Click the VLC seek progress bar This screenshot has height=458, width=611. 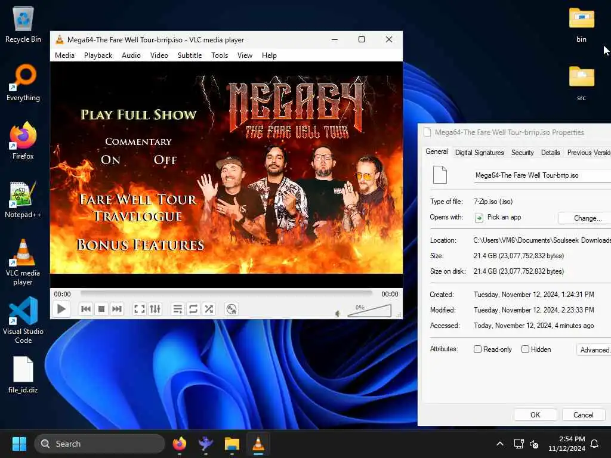point(226,293)
